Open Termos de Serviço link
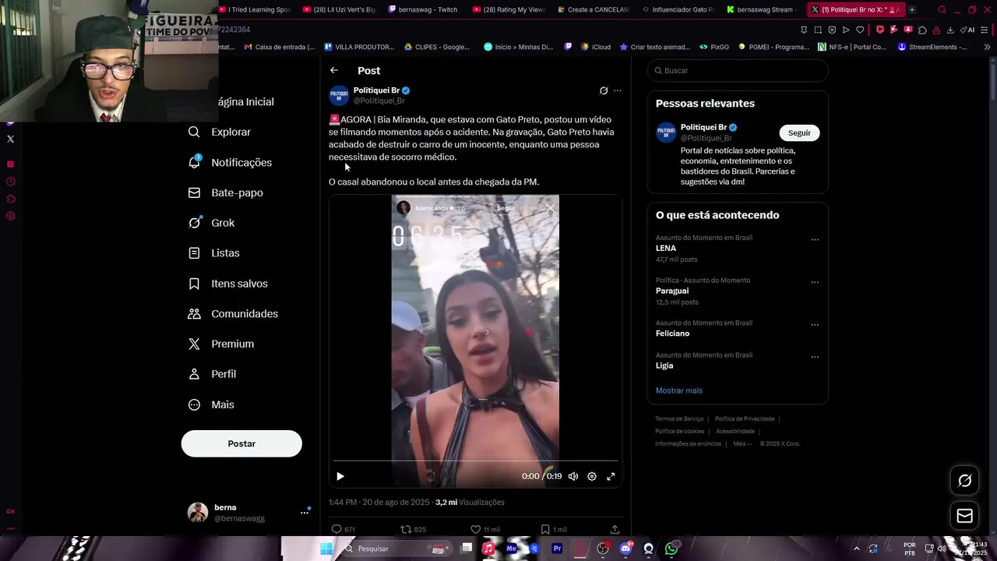997x561 pixels. (x=679, y=419)
